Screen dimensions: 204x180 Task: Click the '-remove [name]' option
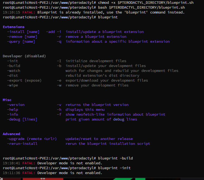pos(22,37)
